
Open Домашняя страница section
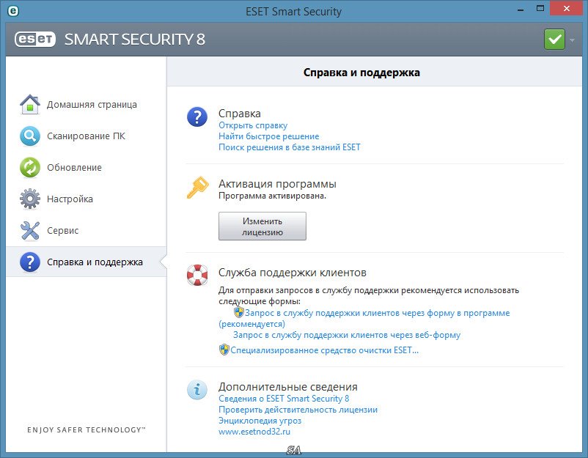click(87, 104)
